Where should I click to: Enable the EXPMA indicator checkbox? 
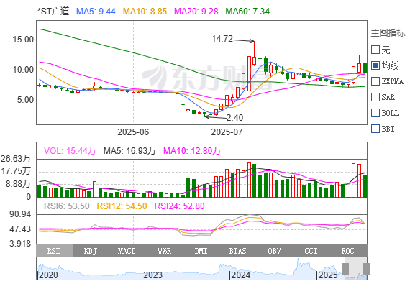[x=375, y=81]
